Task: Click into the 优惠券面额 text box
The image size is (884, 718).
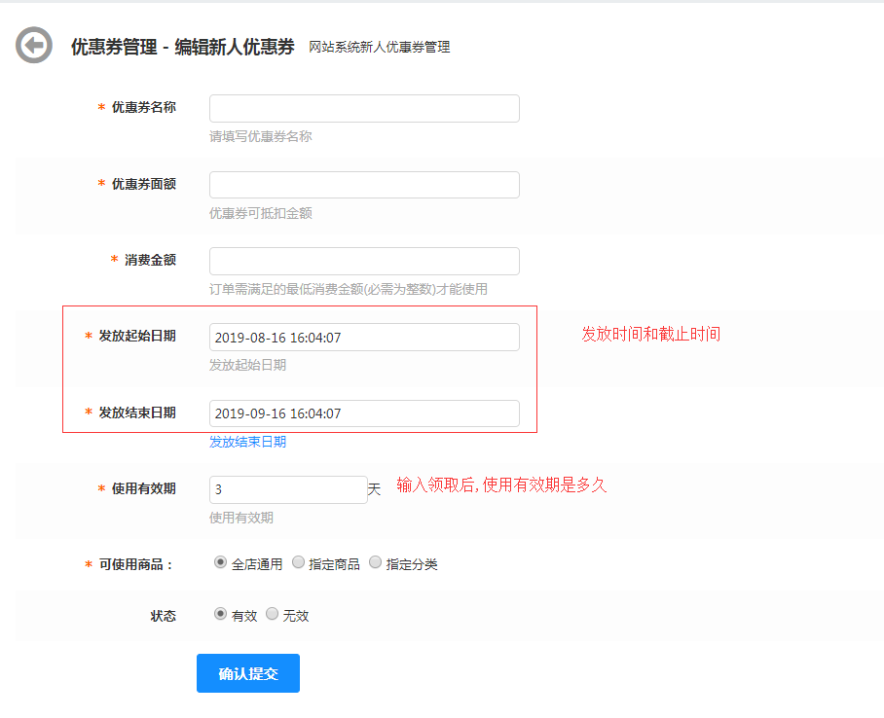Action: coord(364,185)
